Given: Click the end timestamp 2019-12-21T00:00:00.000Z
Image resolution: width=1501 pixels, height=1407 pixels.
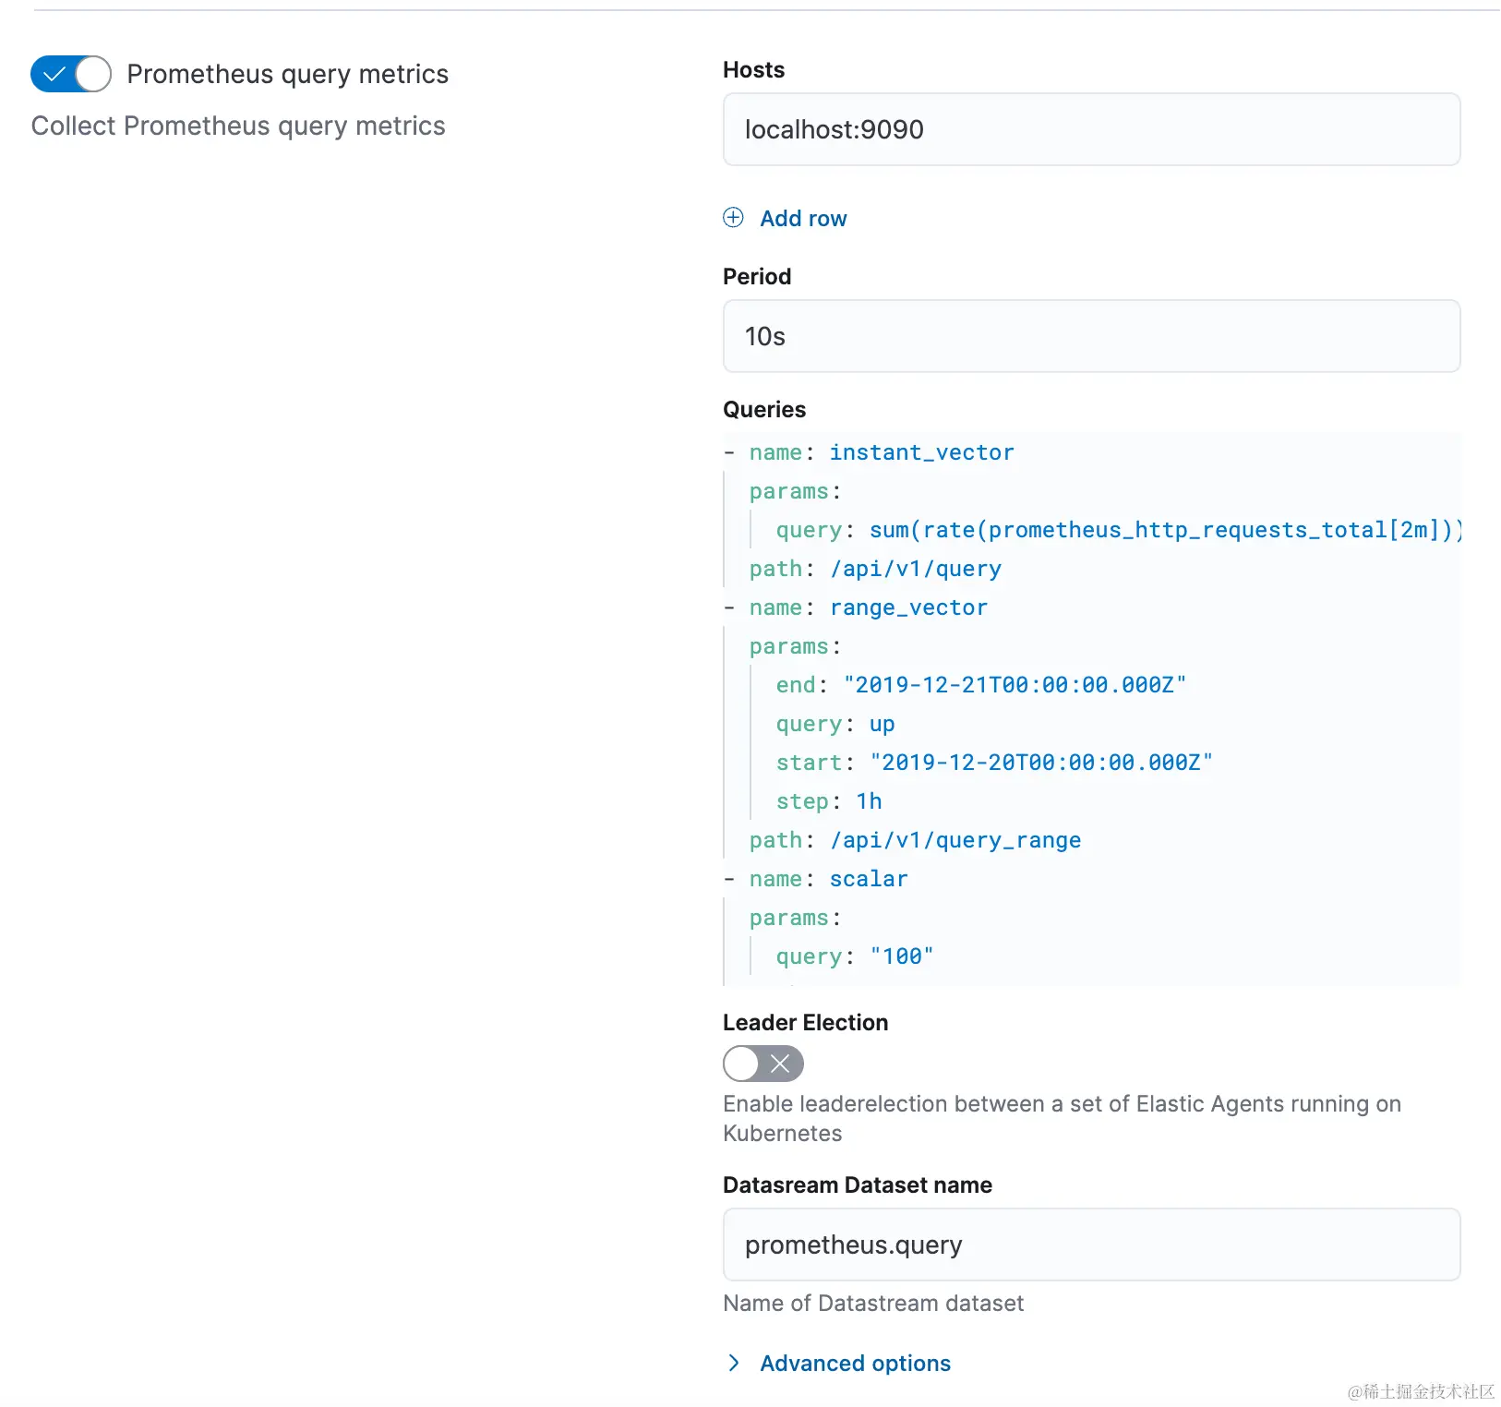Looking at the screenshot, I should pos(1015,685).
